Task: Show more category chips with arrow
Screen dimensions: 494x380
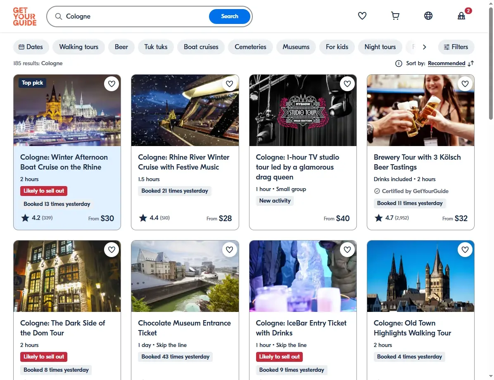Action: pos(424,47)
